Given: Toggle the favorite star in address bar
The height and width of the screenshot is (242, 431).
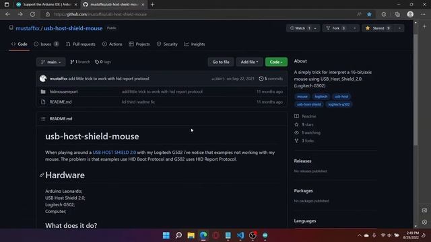Looking at the screenshot, I should pos(369,14).
